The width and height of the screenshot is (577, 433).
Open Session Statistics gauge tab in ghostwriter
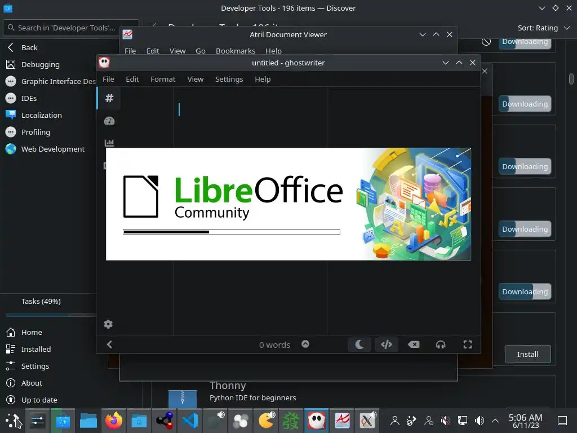[109, 121]
